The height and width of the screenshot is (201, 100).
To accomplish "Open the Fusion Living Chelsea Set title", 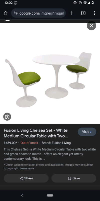I will [x=36, y=133].
